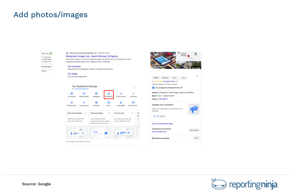
Task: Expand the Sort this page dropdown
Action: point(46,67)
